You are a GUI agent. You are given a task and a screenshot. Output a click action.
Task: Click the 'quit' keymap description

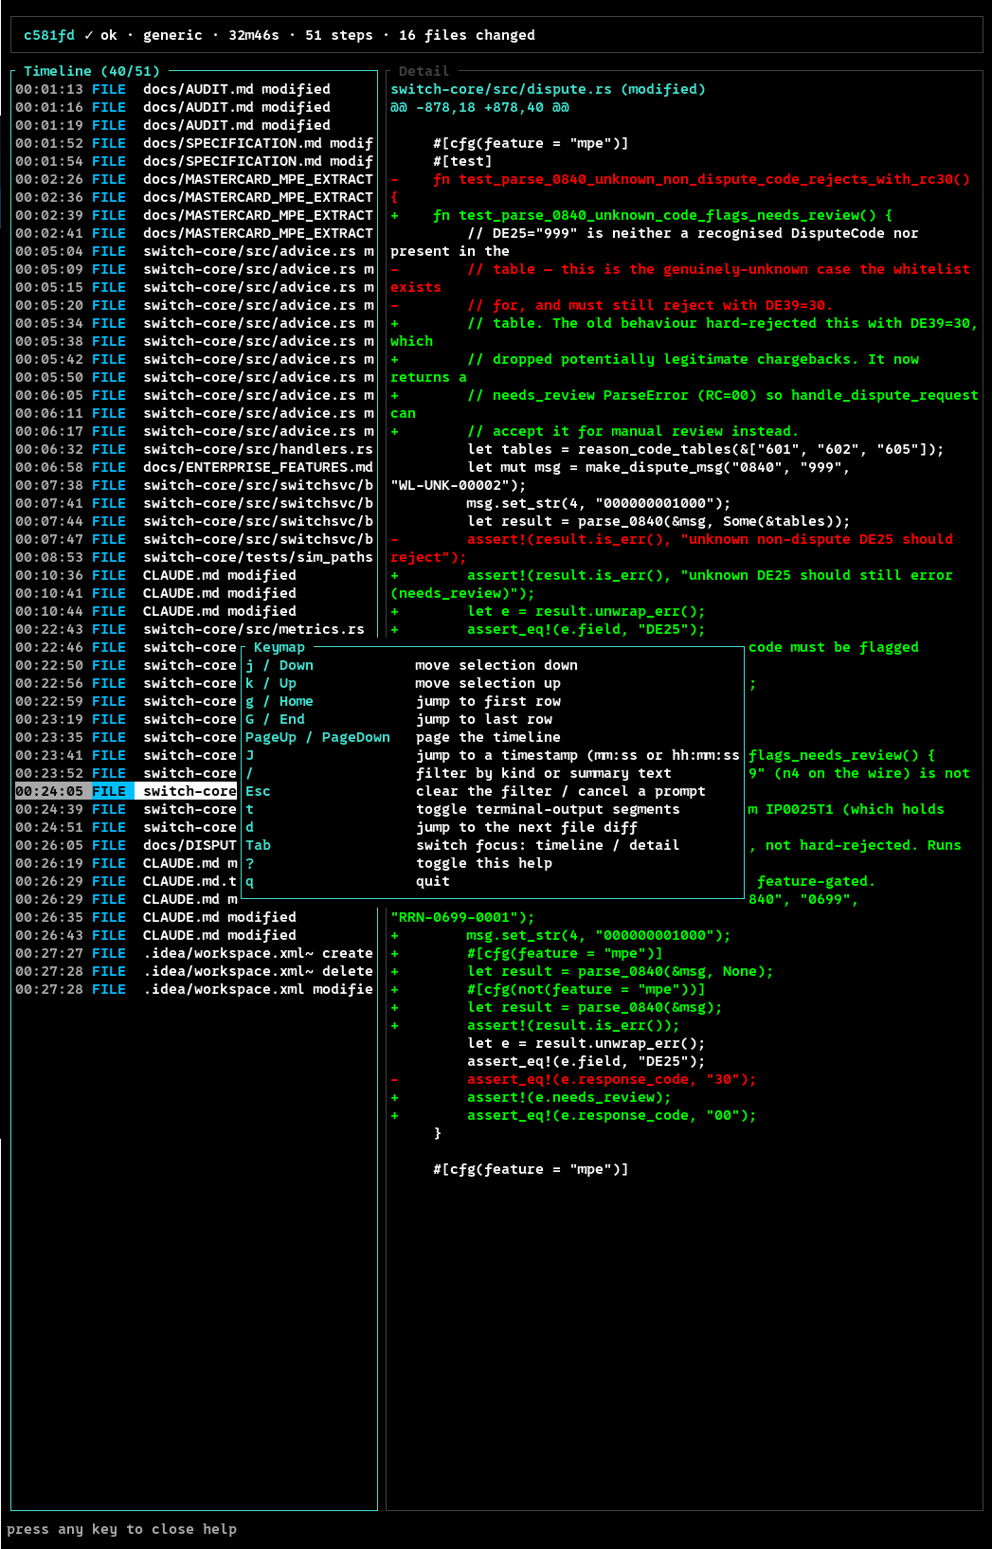(433, 881)
